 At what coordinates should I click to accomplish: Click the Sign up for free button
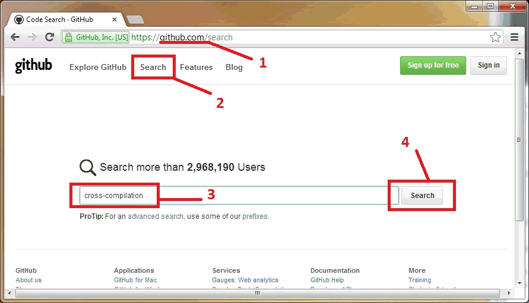(x=433, y=65)
